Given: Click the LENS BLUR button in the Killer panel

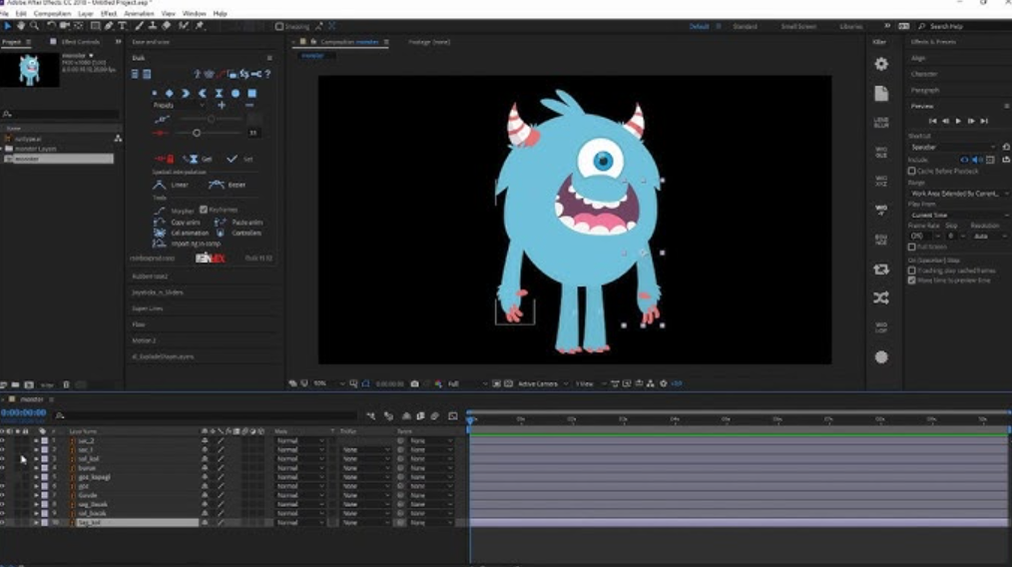Looking at the screenshot, I should click(881, 122).
